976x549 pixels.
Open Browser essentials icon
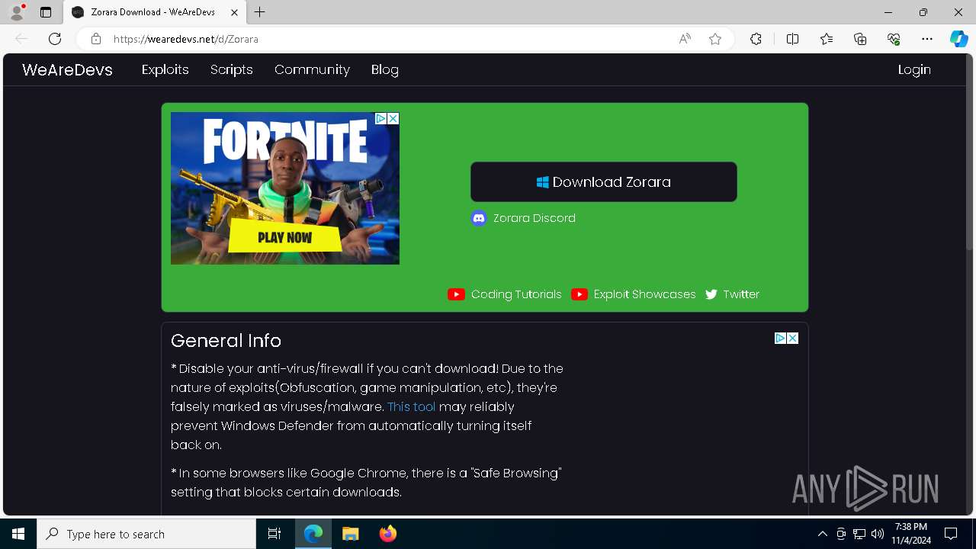point(894,39)
